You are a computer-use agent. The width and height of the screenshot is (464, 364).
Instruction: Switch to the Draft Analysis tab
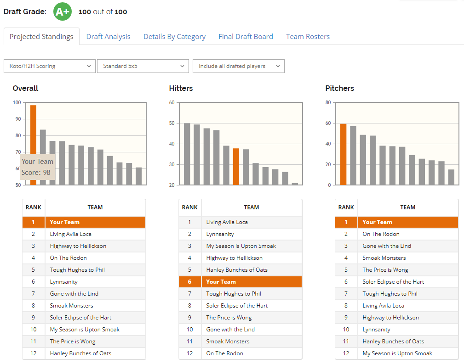pos(108,37)
